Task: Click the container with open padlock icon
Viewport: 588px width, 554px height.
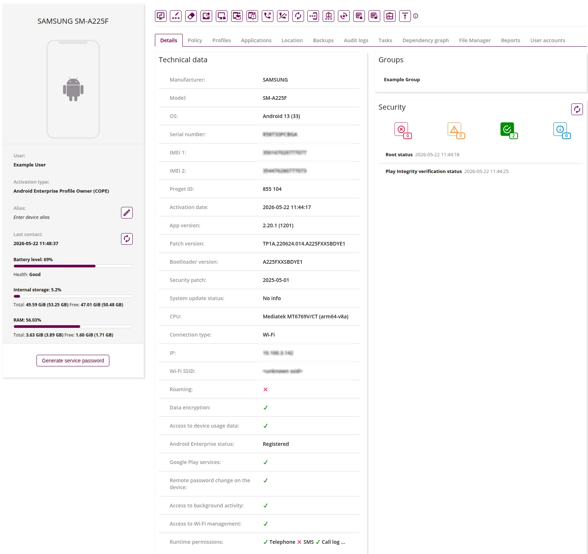Action: click(374, 16)
